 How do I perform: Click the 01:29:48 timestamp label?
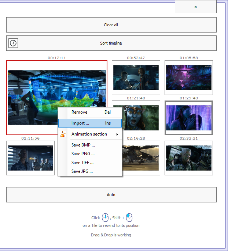(189, 98)
